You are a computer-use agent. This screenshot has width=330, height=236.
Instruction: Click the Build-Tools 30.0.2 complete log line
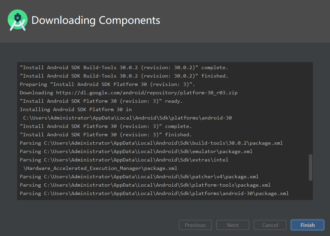pyautogui.click(x=124, y=67)
